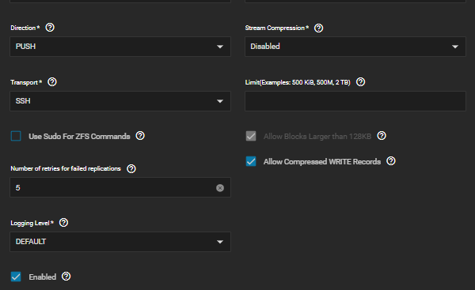Image resolution: width=475 pixels, height=290 pixels.
Task: Show help for Use Sudo For ZFS Commands
Action: click(x=140, y=136)
